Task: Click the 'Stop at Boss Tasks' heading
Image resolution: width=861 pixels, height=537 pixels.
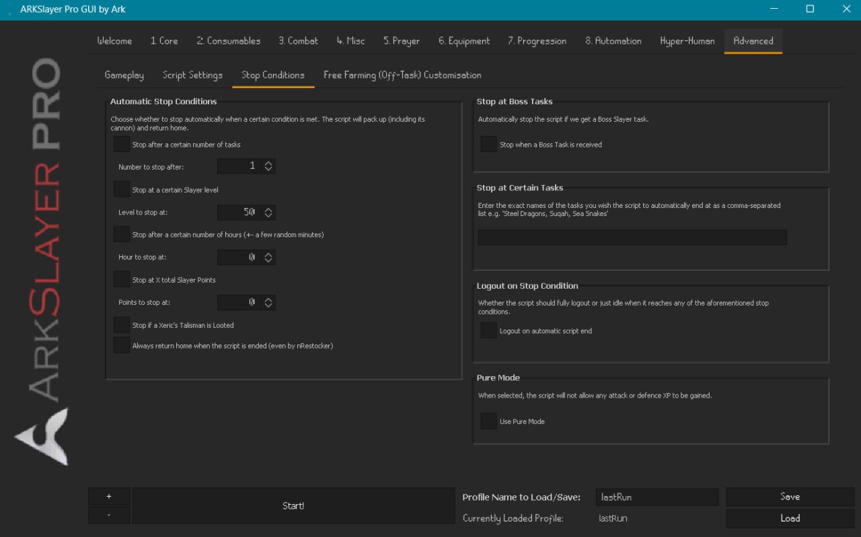Action: click(x=515, y=102)
